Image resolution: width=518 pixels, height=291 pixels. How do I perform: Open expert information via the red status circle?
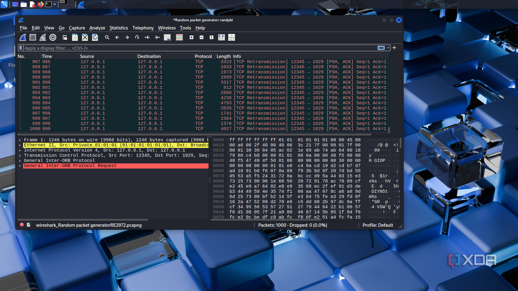pos(22,225)
